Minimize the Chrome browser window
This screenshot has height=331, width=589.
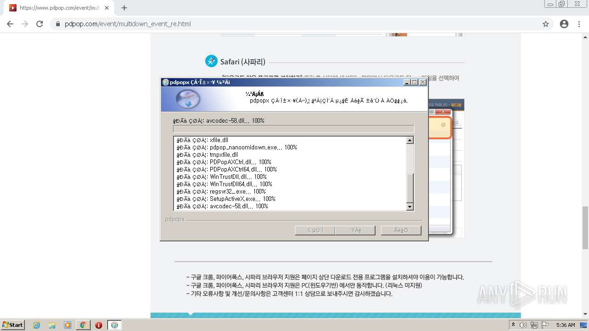tap(550, 4)
